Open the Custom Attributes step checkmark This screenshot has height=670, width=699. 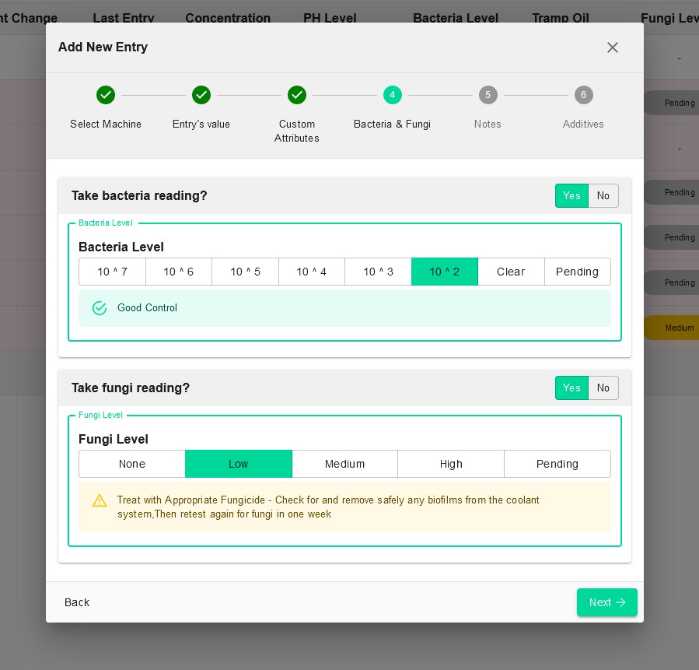pos(296,95)
